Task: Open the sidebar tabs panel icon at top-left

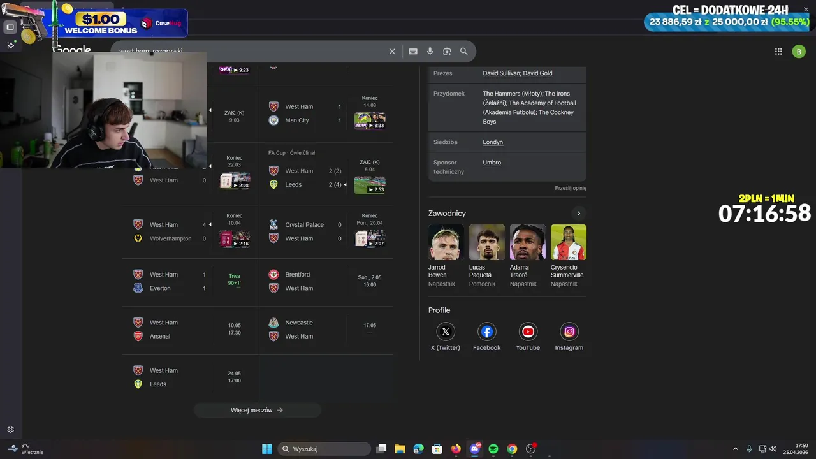Action: 10,27
